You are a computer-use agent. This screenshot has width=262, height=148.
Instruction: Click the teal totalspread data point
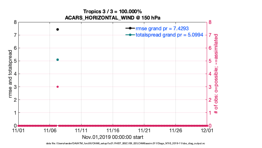coord(57,60)
